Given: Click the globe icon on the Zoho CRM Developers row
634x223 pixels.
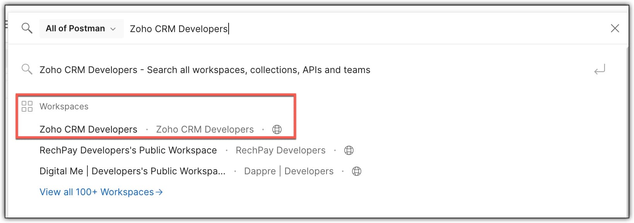Looking at the screenshot, I should coord(277,129).
